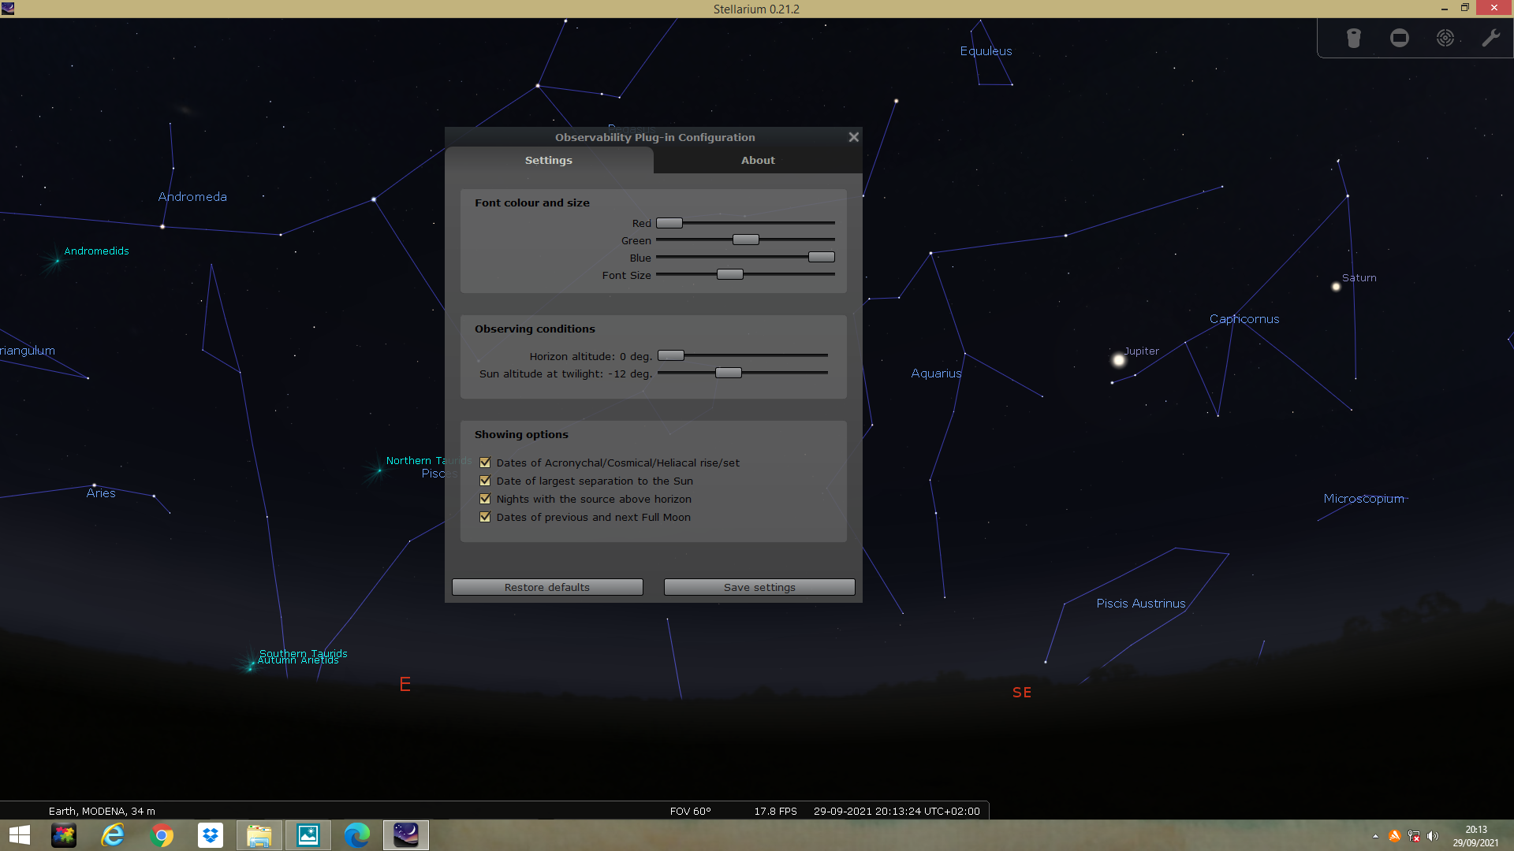
Task: Uncheck Dates of previous and next Full Moon
Action: [x=485, y=517]
